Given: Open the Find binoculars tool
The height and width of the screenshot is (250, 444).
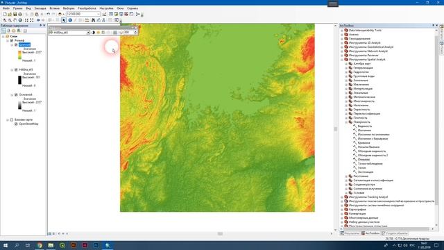Looking at the screenshot, I should [x=93, y=20].
